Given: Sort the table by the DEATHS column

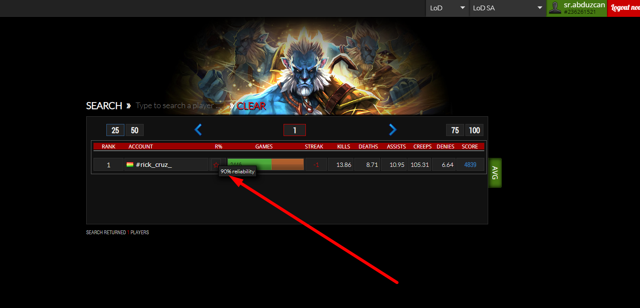Looking at the screenshot, I should point(368,147).
